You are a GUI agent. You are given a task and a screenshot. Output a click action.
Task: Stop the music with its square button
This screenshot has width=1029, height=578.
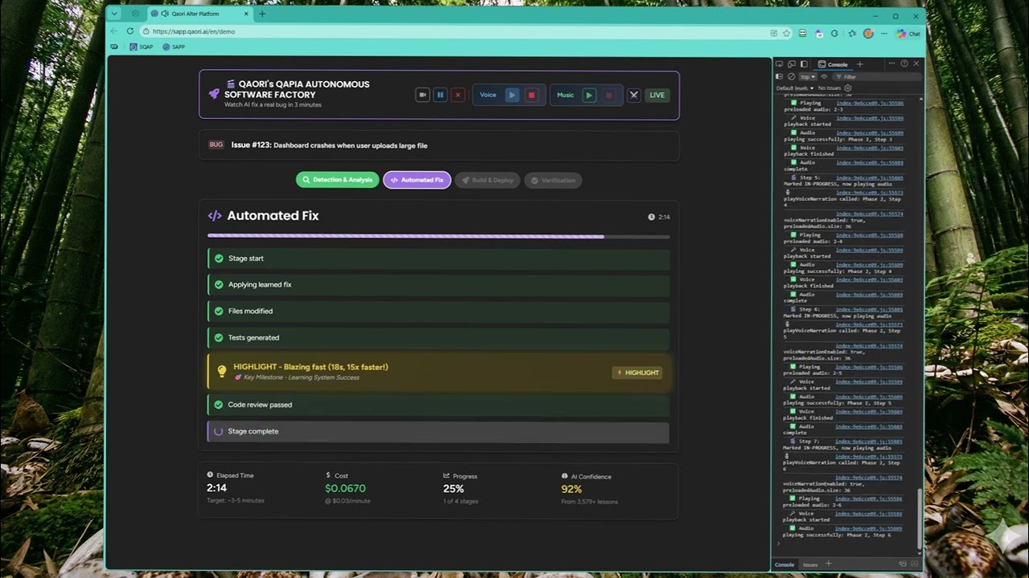[609, 95]
